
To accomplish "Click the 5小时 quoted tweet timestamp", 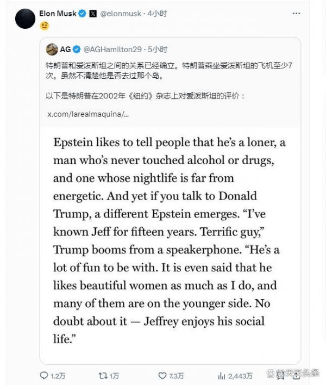I will coord(158,49).
